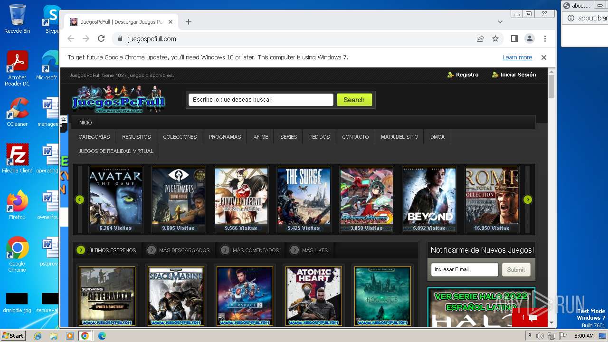Select MÁS LIKES tab
Image resolution: width=608 pixels, height=342 pixels.
(x=309, y=250)
